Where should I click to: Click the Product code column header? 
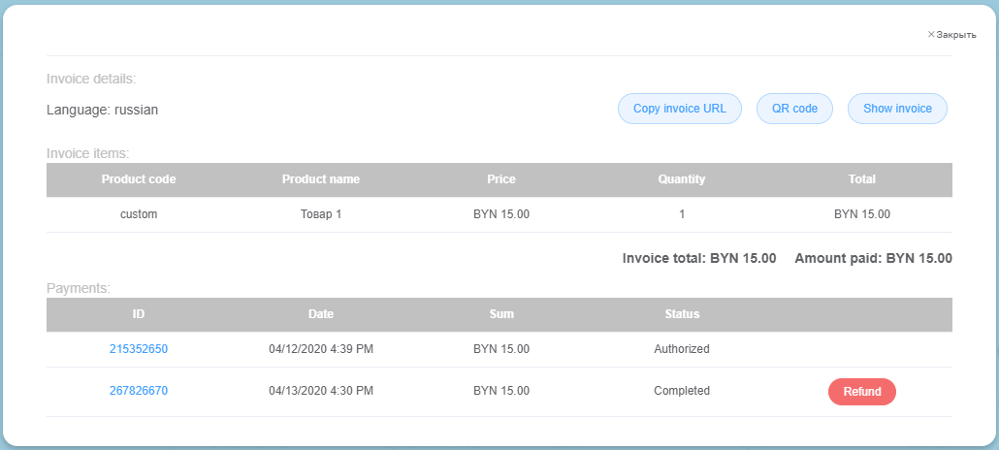pos(139,179)
